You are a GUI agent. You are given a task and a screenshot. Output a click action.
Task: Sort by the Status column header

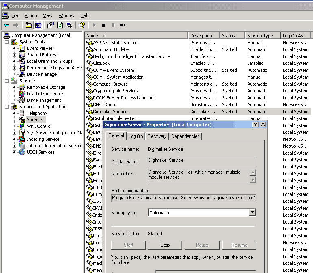click(233, 36)
